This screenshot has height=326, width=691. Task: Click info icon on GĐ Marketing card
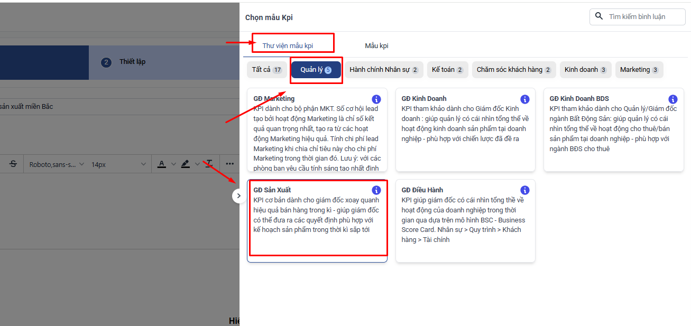(x=376, y=99)
